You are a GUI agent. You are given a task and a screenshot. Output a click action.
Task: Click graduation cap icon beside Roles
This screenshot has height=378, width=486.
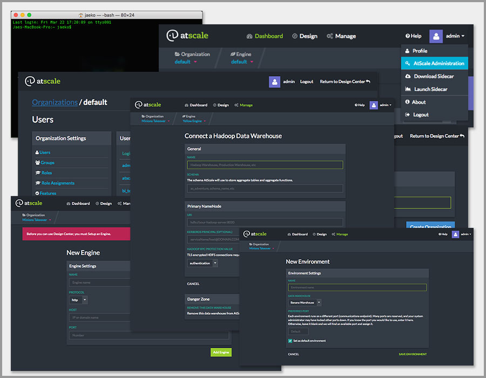tap(38, 173)
